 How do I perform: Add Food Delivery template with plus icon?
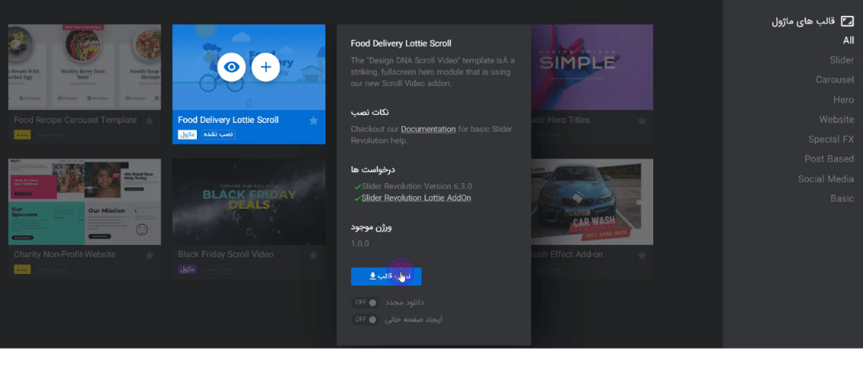click(x=266, y=67)
